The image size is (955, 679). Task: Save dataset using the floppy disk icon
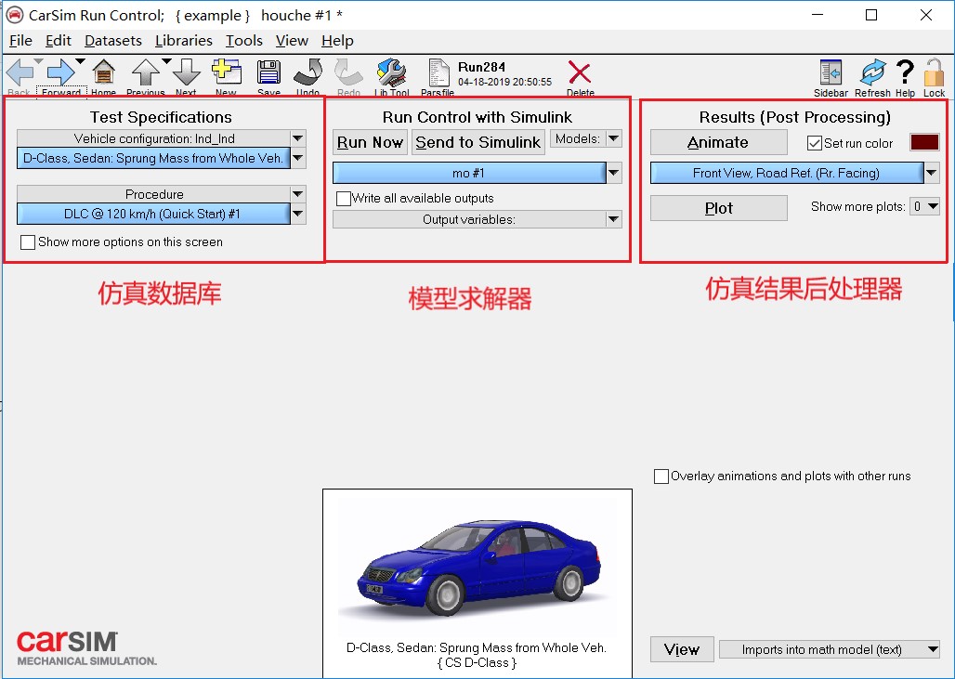[268, 74]
